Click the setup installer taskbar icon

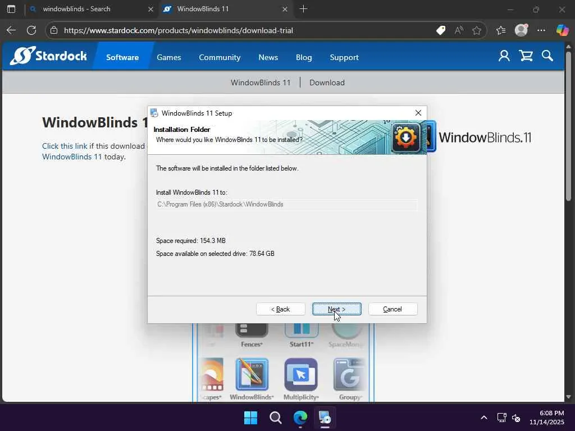pyautogui.click(x=325, y=418)
